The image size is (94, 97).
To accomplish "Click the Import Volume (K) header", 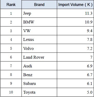I will [x=75, y=5].
